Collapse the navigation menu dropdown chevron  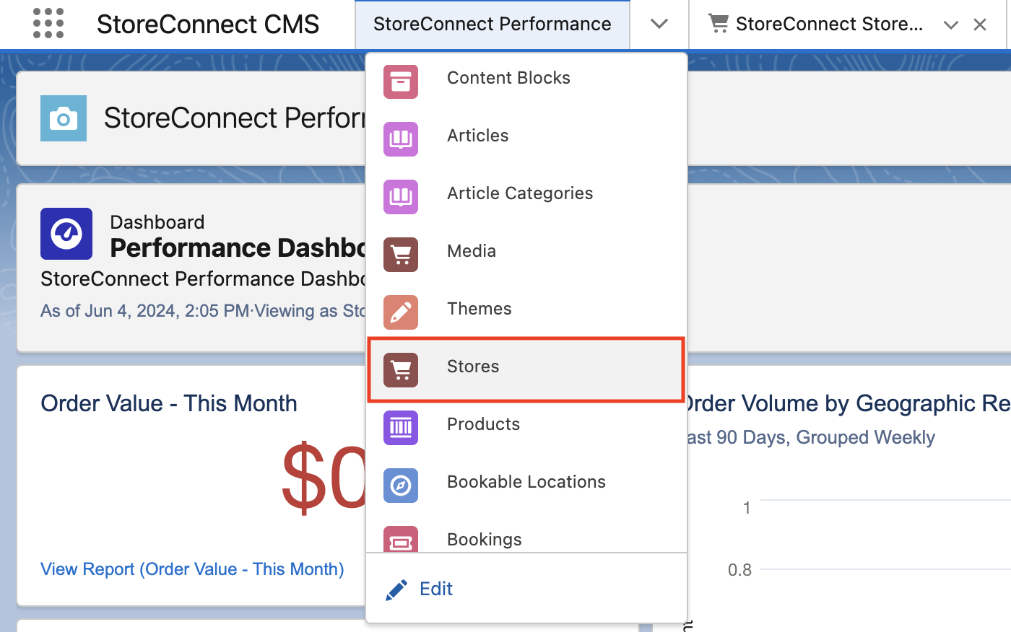pos(659,25)
